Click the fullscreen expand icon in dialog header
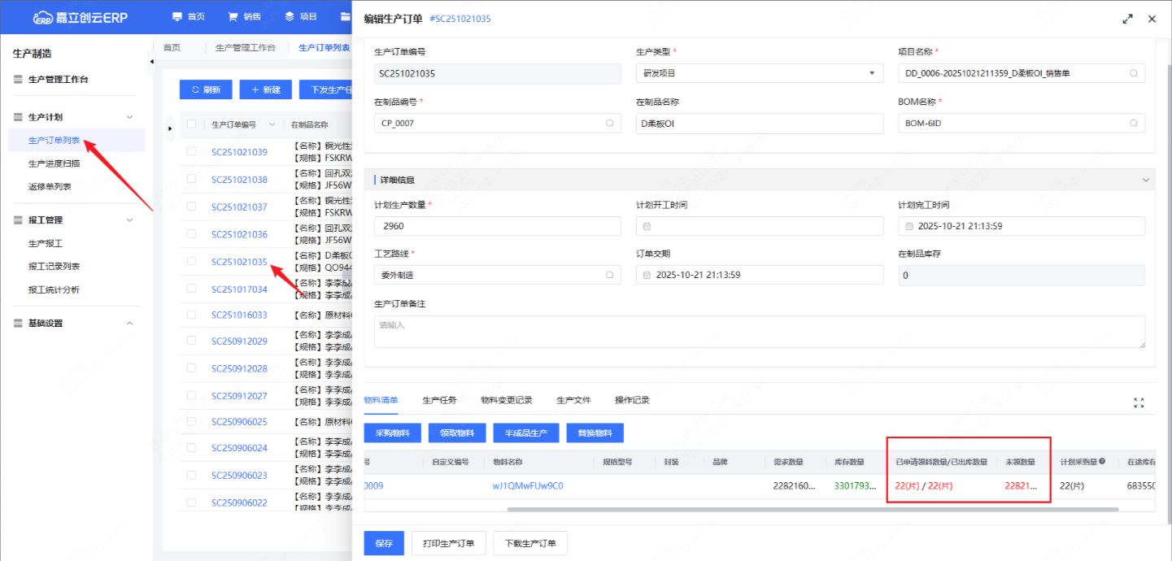The width and height of the screenshot is (1172, 561). tap(1127, 19)
